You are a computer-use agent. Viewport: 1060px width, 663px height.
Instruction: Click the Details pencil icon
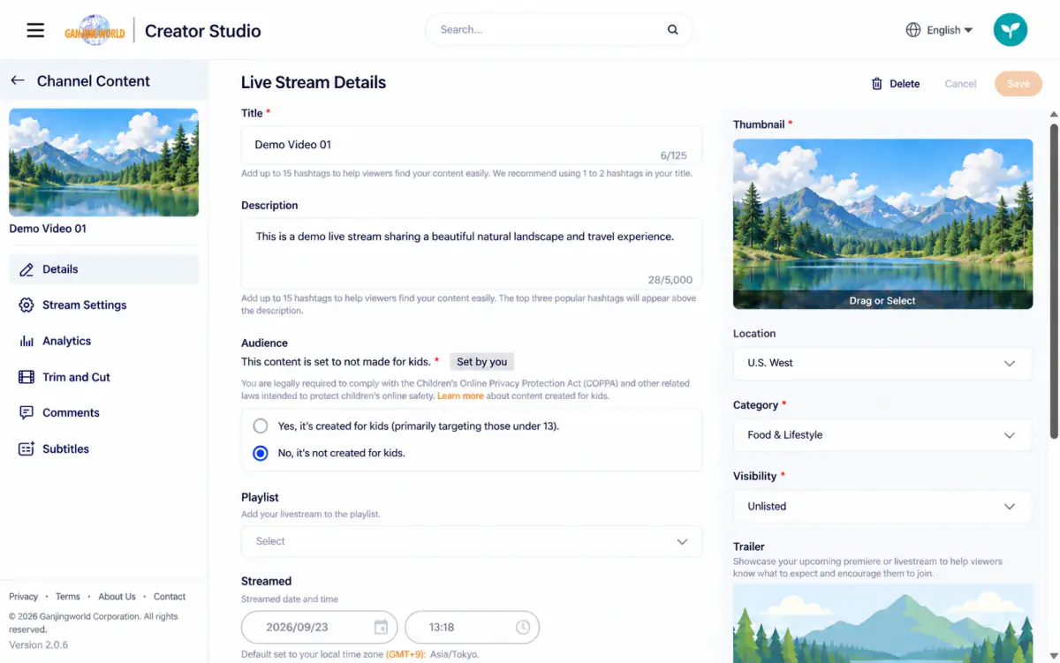26,269
